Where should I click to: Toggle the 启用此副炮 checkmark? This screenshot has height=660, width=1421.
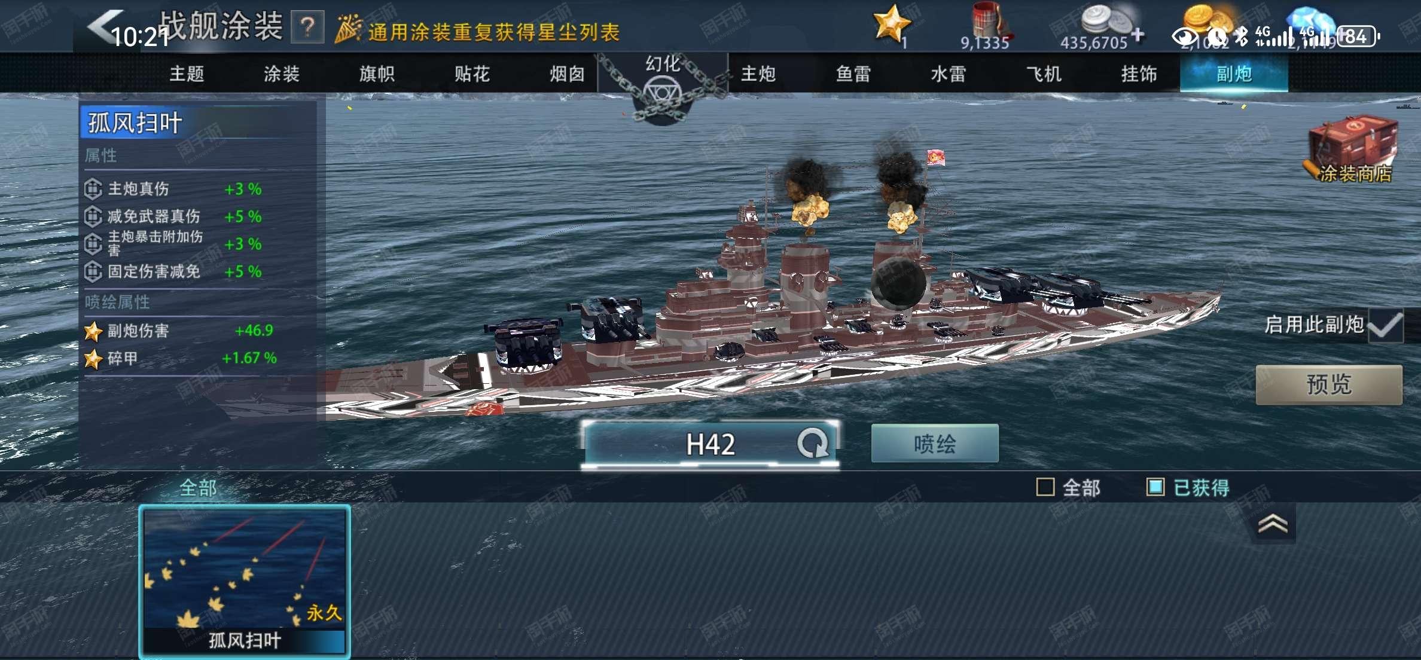1385,326
